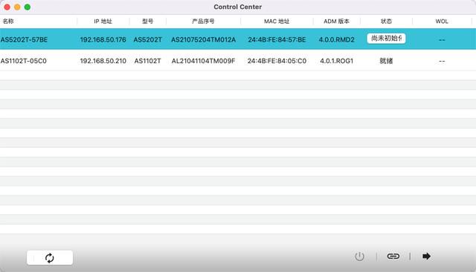Sort by 产品序号 column header
The image size is (476, 272).
pos(203,22)
